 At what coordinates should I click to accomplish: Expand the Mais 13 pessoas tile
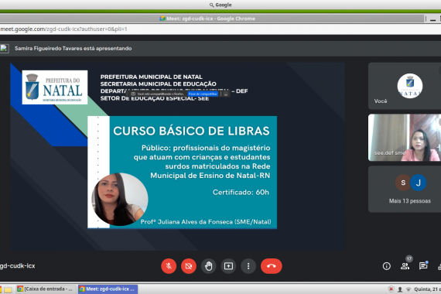click(x=405, y=189)
